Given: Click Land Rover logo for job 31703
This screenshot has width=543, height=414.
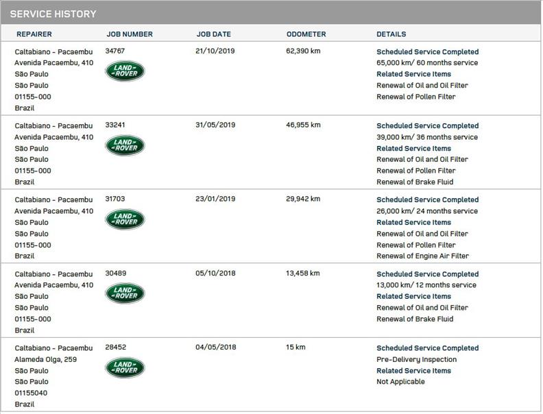Looking at the screenshot, I should coord(125,219).
